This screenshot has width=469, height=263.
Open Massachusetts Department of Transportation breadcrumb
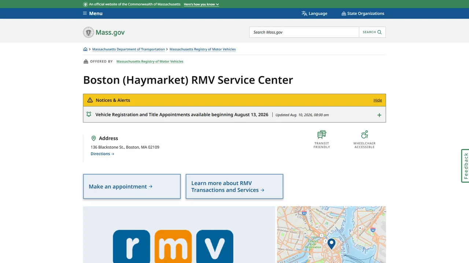click(129, 49)
